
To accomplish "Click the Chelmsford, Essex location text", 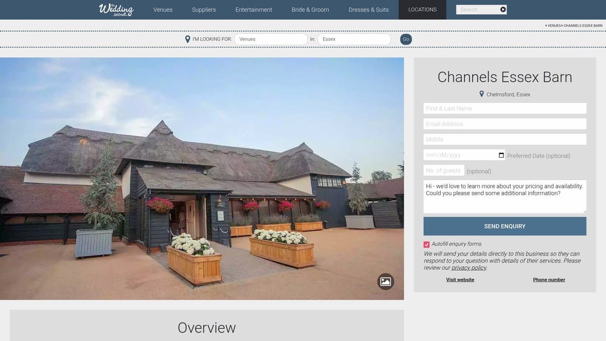I will pos(509,94).
